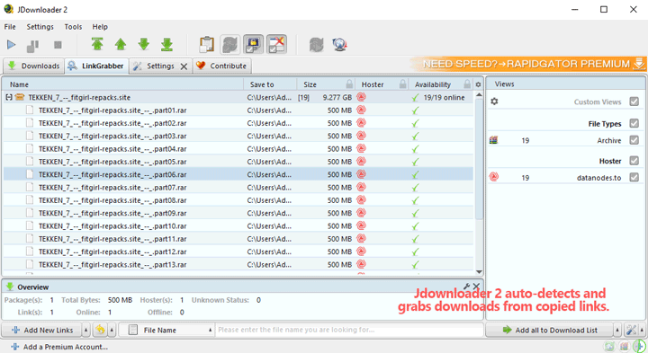Move selected links to bottom of list
Screen dimensions: 648x353
(x=167, y=44)
